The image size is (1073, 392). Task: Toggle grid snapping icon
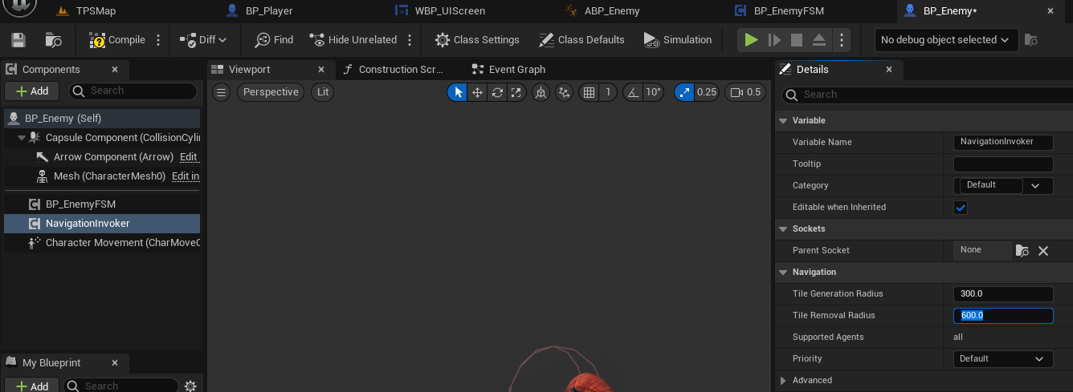click(x=590, y=92)
